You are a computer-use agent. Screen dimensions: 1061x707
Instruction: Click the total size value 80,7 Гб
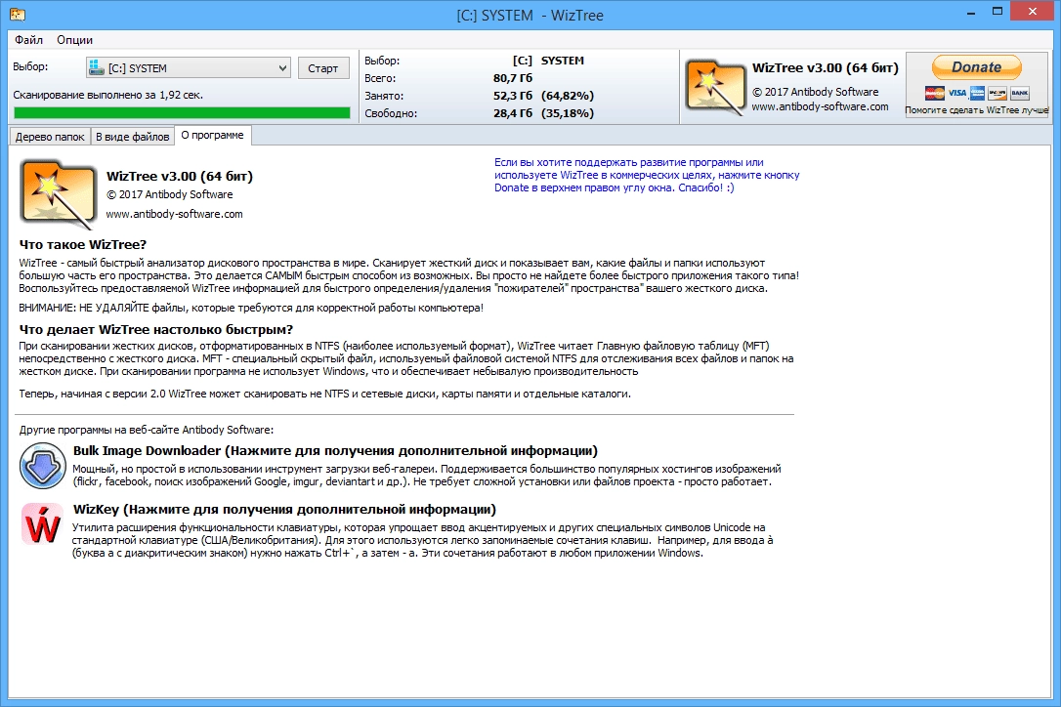click(513, 78)
